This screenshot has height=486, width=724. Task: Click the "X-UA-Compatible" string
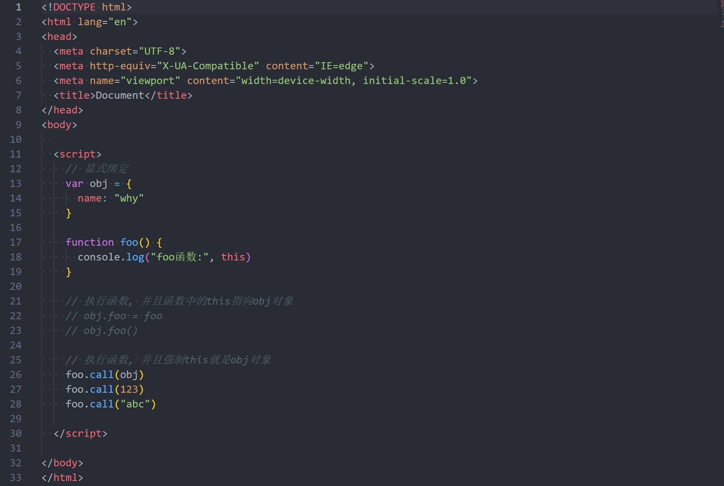pos(208,66)
